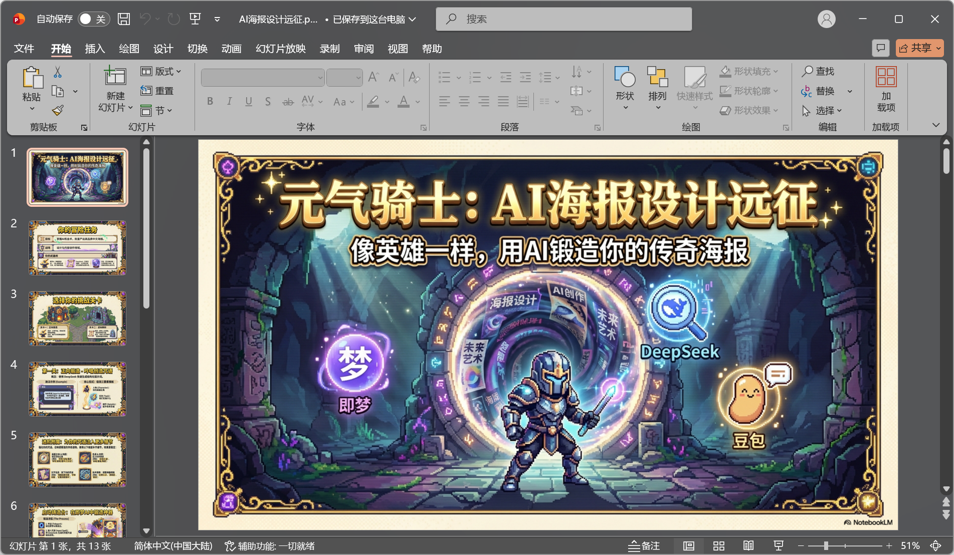Screen dimensions: 954x555
Task: Click the New Slide (新建幻灯片) icon
Action: point(115,76)
